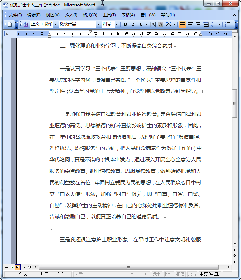Toggle 改写 overtype mode in status bar
Image resolution: width=241 pixels, height=280 pixels.
coord(192,274)
